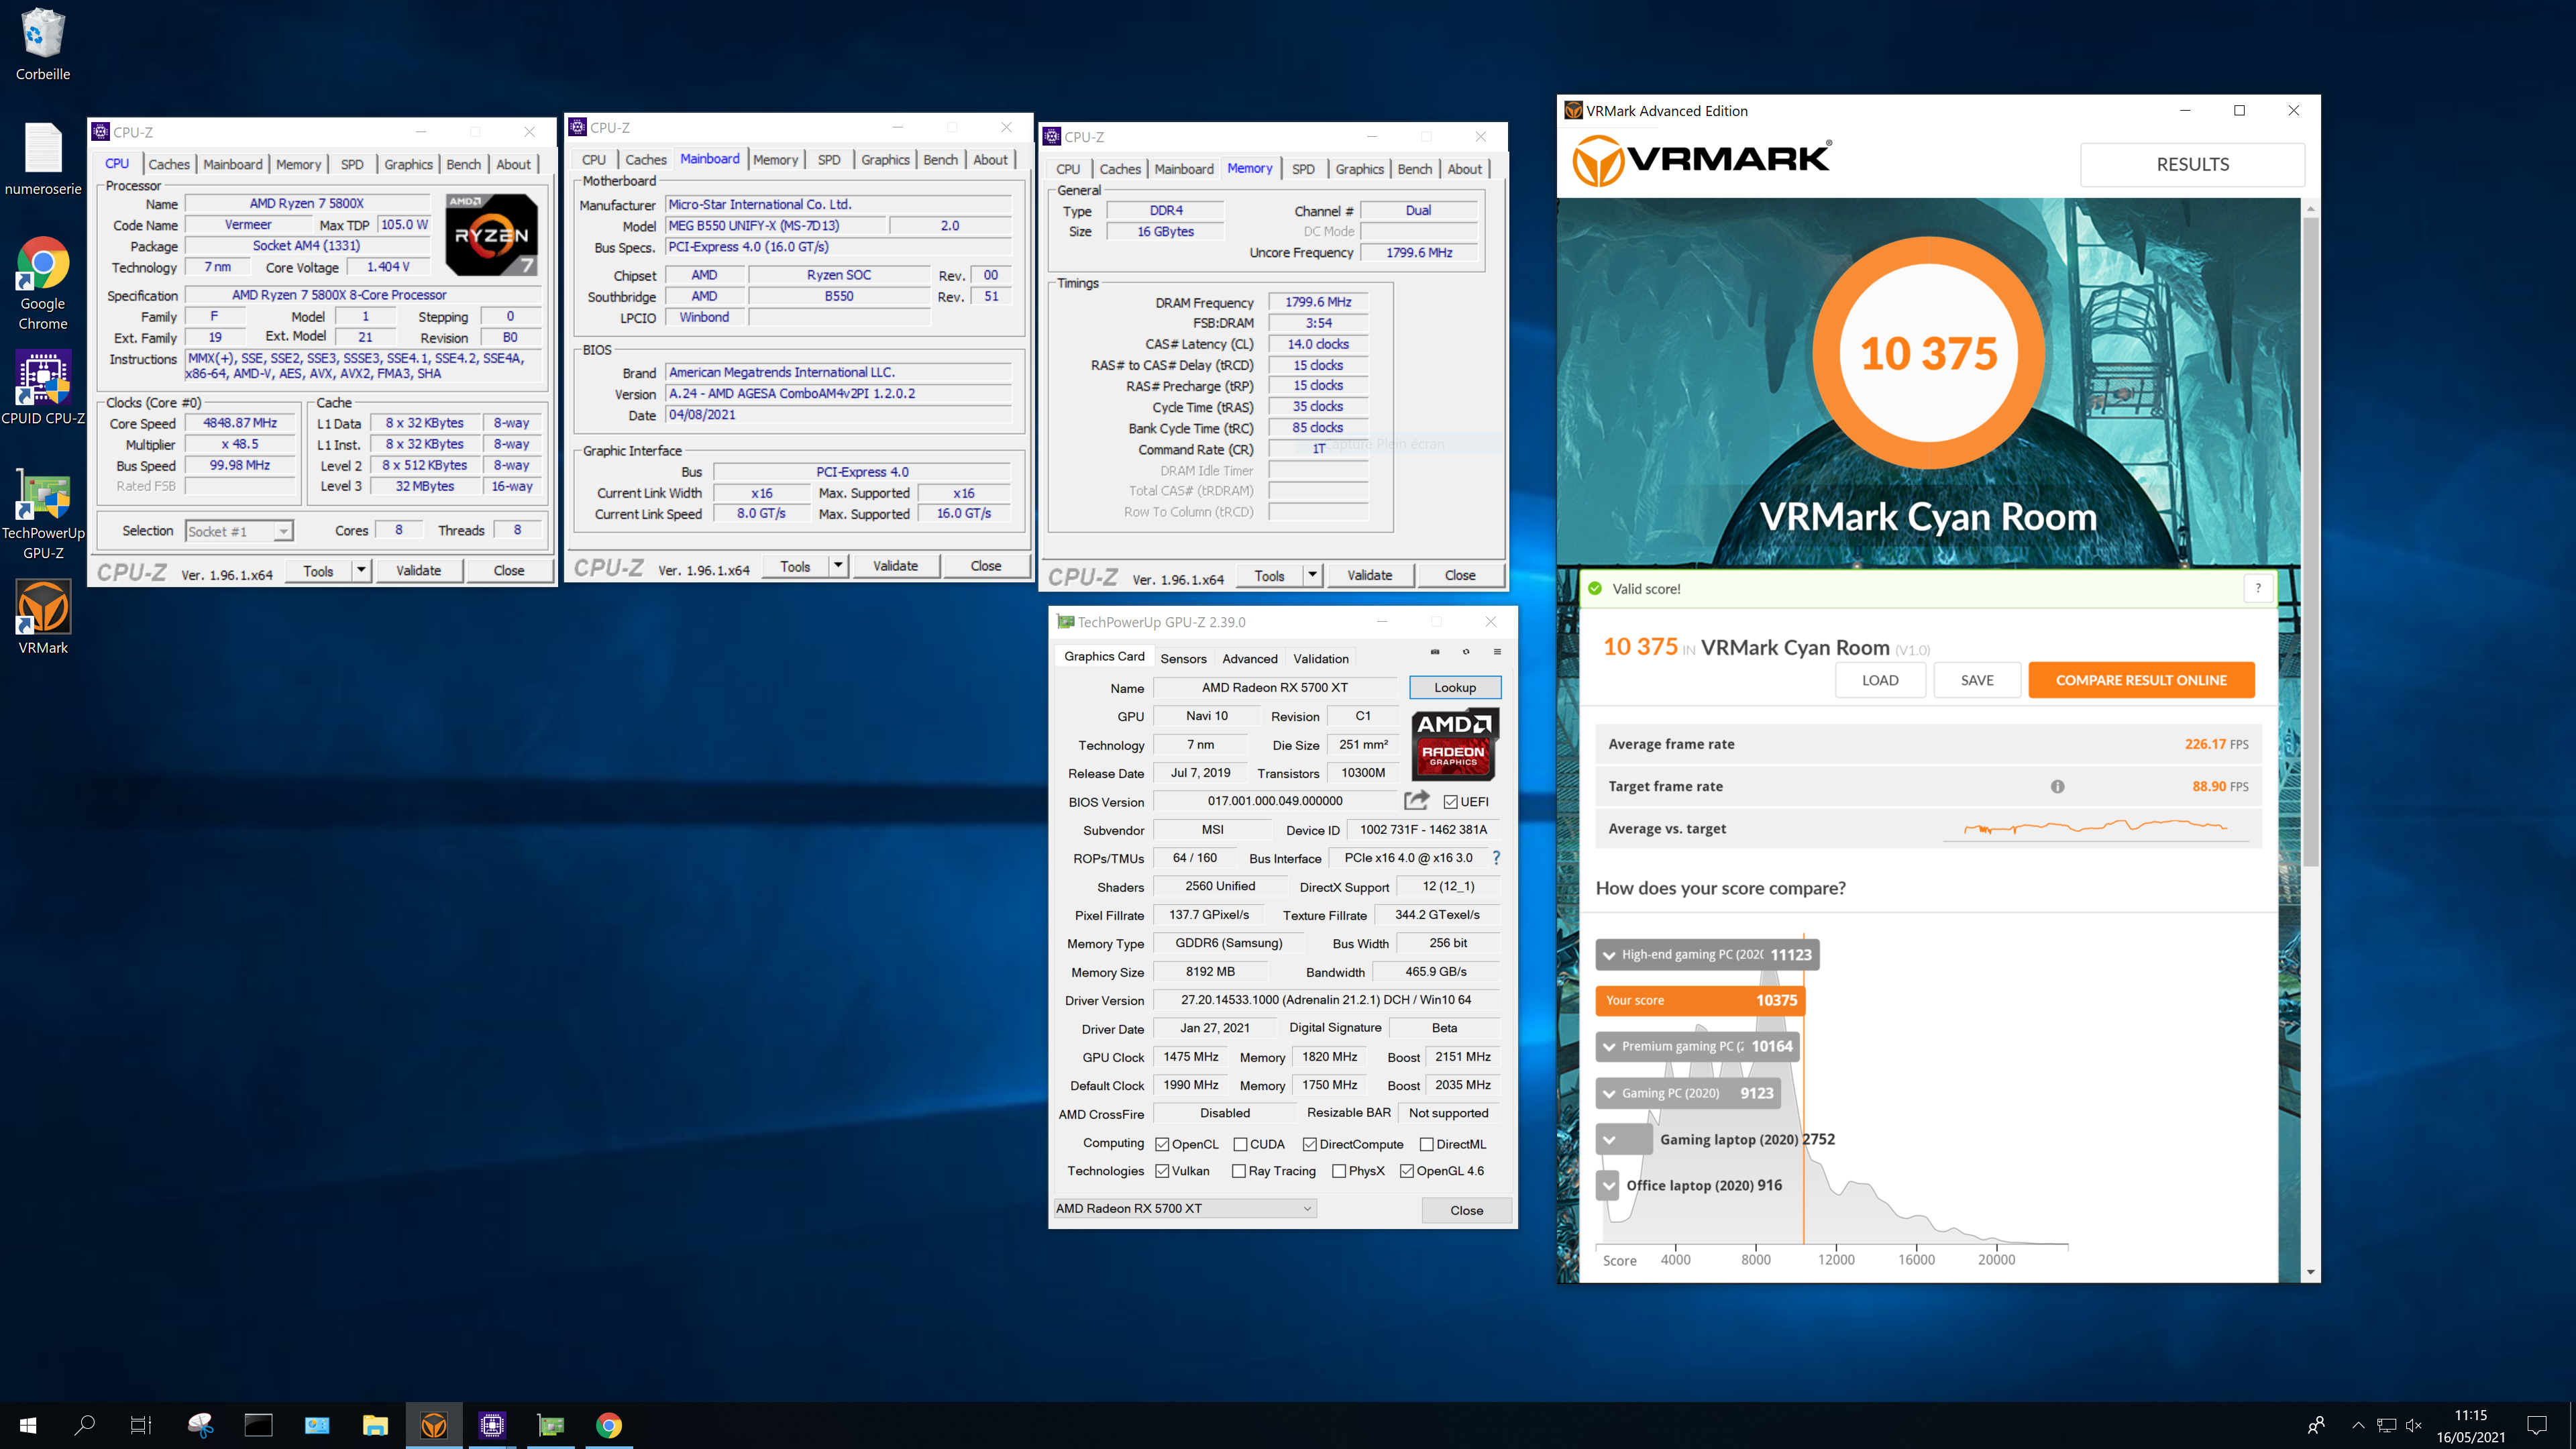Expand the Gaming PC (2020) comparison
This screenshot has width=2576, height=1449.
coord(1609,1093)
